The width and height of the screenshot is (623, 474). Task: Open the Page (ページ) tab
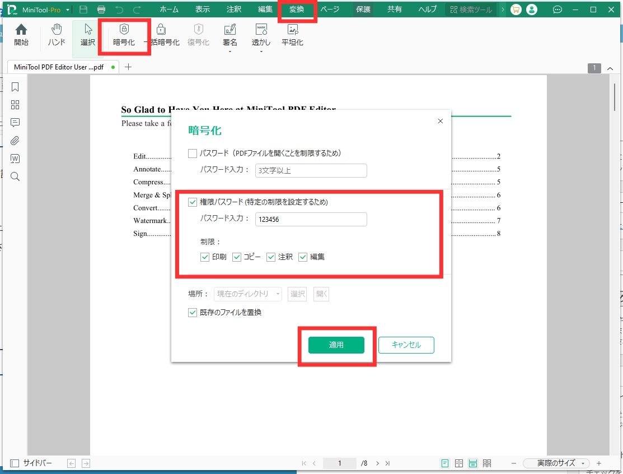tap(330, 9)
